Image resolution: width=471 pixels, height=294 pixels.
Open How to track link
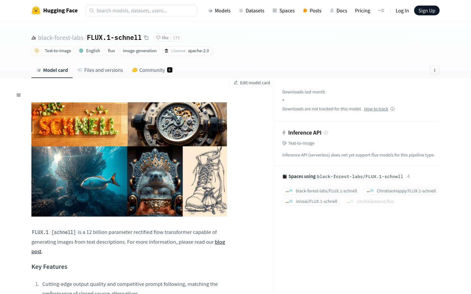(x=376, y=109)
